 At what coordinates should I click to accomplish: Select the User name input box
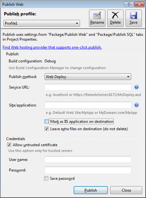[x=88, y=159]
